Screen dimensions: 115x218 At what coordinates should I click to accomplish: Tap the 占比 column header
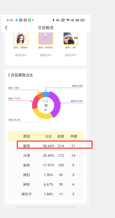[49, 136]
